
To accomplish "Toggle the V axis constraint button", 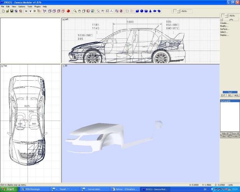I will coord(30,11).
